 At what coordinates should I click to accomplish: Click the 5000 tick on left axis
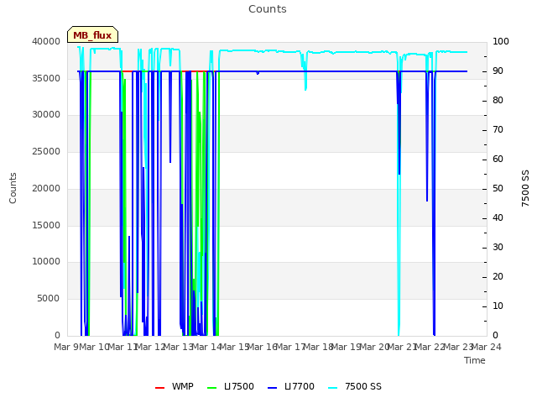[49, 299]
